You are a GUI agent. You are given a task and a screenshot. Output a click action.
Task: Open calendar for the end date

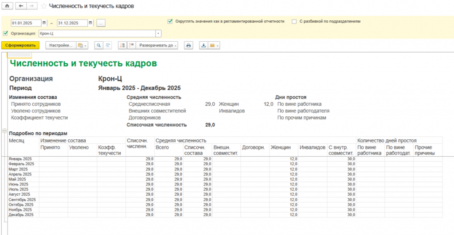(90, 23)
